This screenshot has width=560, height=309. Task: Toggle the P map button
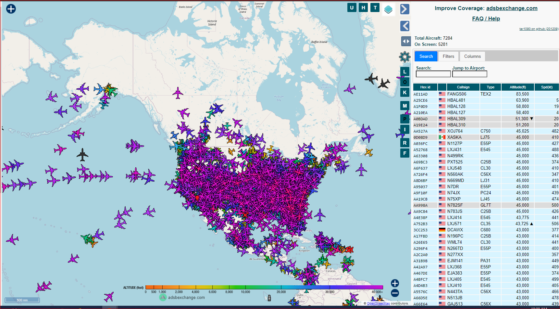pos(404,119)
